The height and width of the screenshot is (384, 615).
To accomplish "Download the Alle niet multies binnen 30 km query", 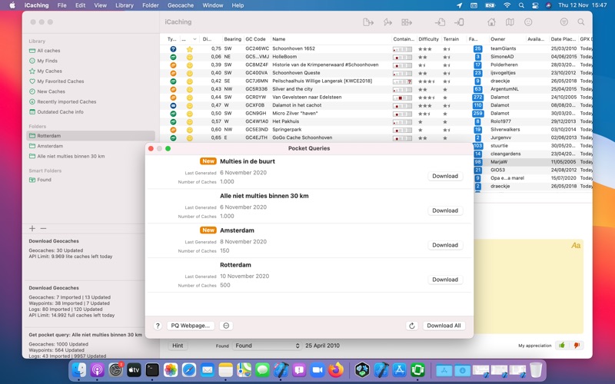I will (x=445, y=210).
